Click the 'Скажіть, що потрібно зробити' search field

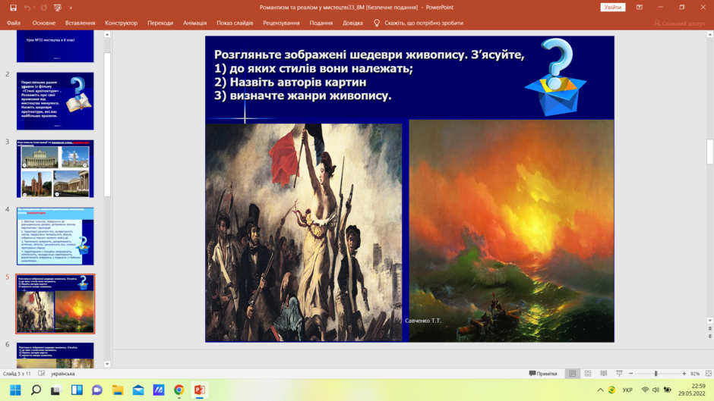pyautogui.click(x=424, y=23)
